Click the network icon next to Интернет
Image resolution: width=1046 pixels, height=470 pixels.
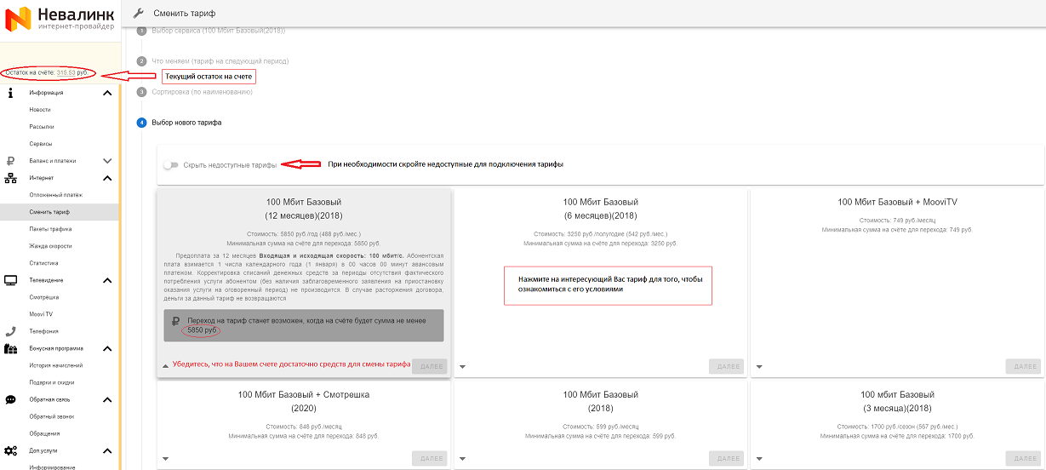click(10, 178)
